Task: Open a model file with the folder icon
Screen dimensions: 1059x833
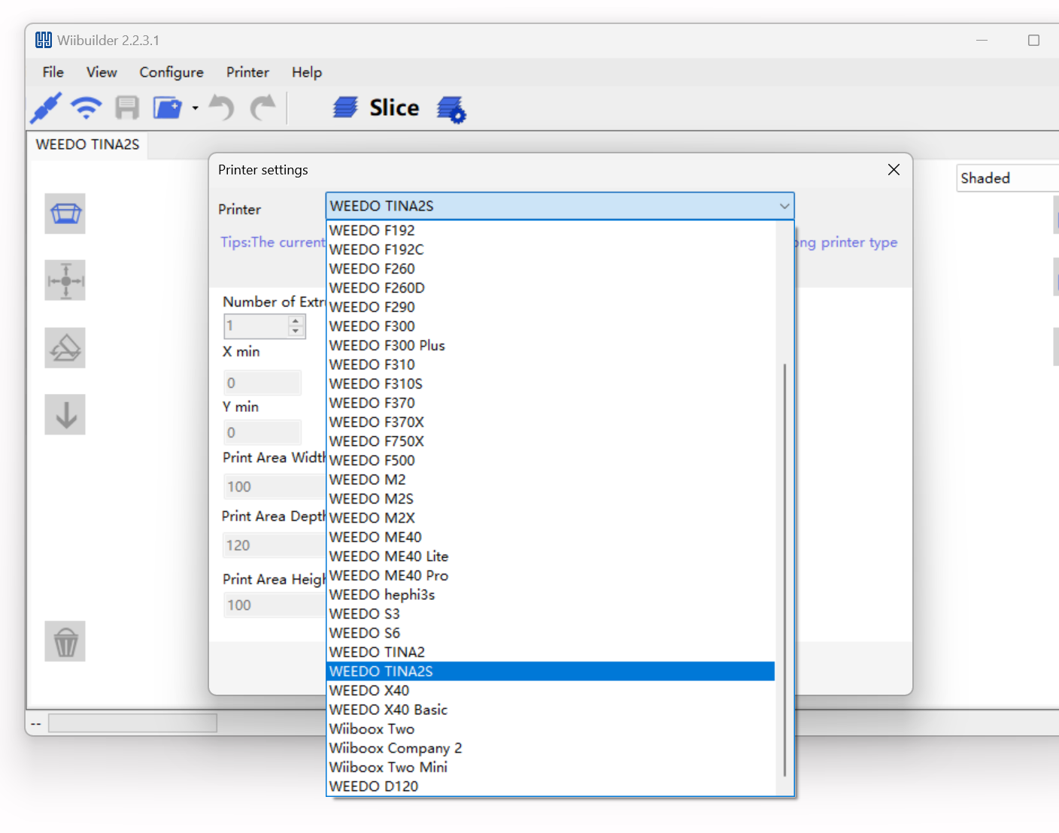Action: 166,108
